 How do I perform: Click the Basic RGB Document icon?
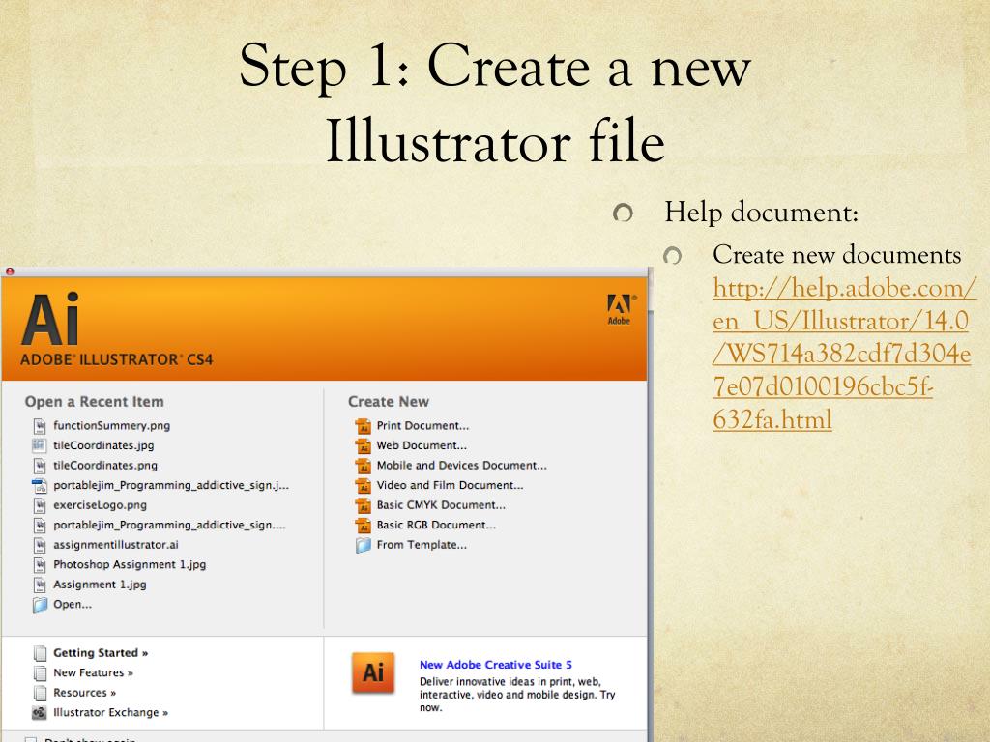coord(364,525)
